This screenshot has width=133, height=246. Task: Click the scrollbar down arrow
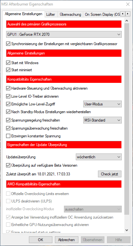tap(127, 230)
